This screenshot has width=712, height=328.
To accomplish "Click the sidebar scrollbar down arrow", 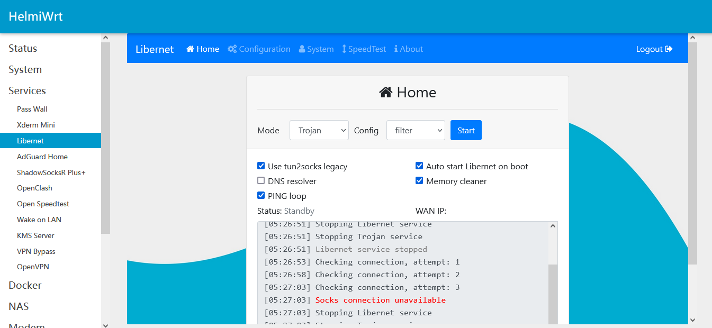I will (105, 325).
